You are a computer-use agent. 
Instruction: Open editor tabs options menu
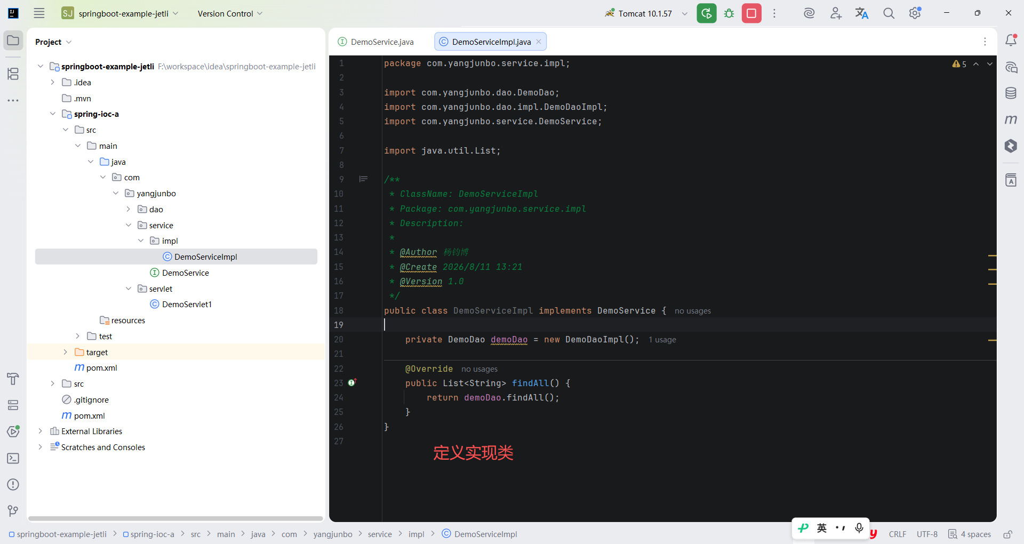(x=985, y=42)
